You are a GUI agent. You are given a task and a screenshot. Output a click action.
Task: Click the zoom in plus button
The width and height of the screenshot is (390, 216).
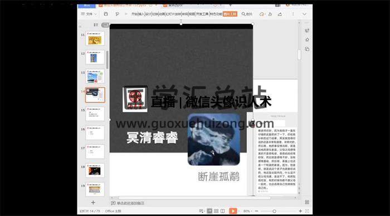(x=300, y=211)
